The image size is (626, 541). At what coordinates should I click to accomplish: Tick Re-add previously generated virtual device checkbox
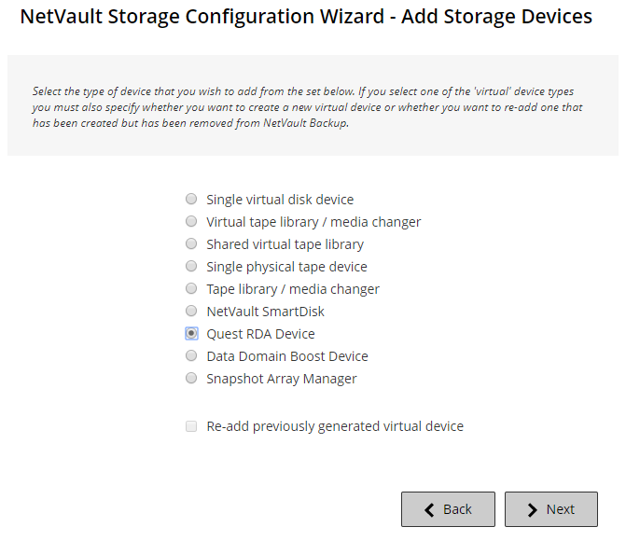click(191, 426)
